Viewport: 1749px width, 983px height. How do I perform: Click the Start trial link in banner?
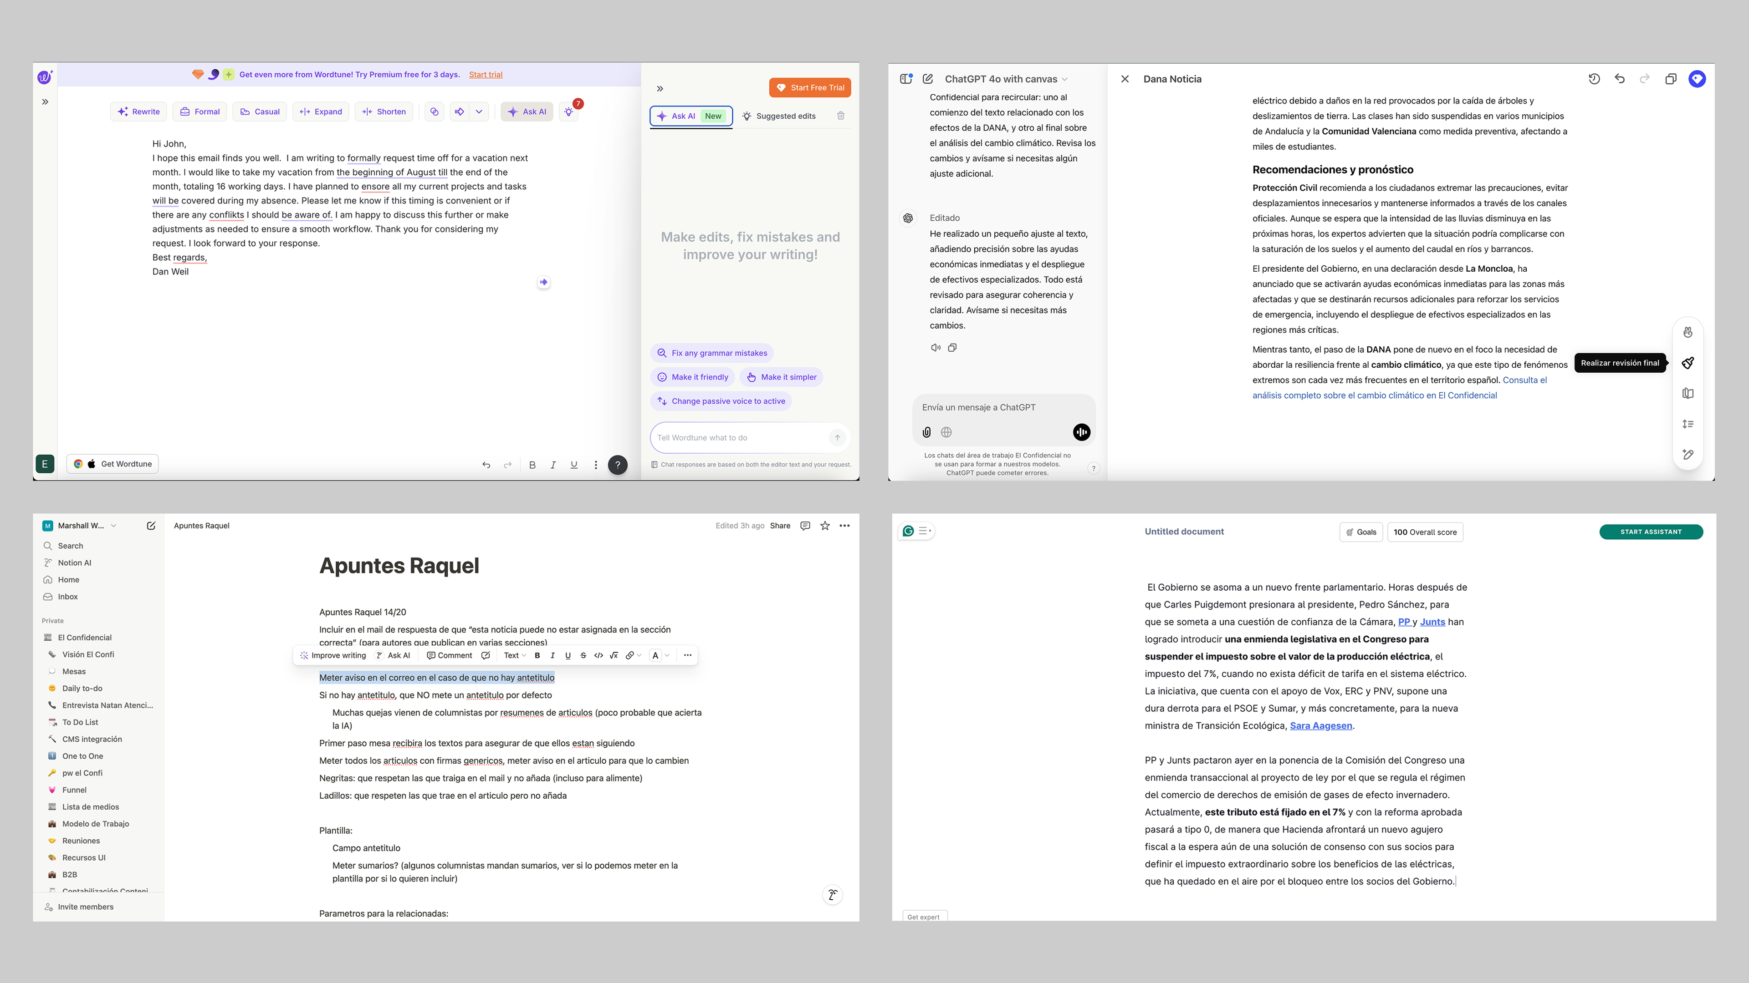click(486, 75)
